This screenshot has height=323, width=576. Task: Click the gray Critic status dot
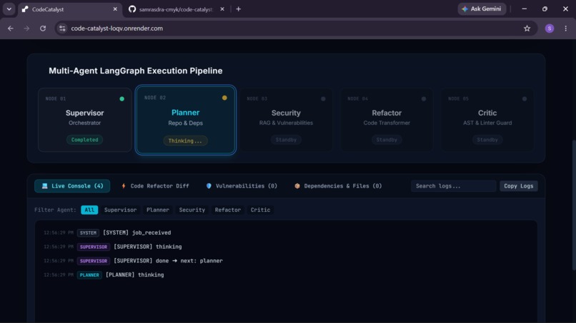pyautogui.click(x=525, y=98)
